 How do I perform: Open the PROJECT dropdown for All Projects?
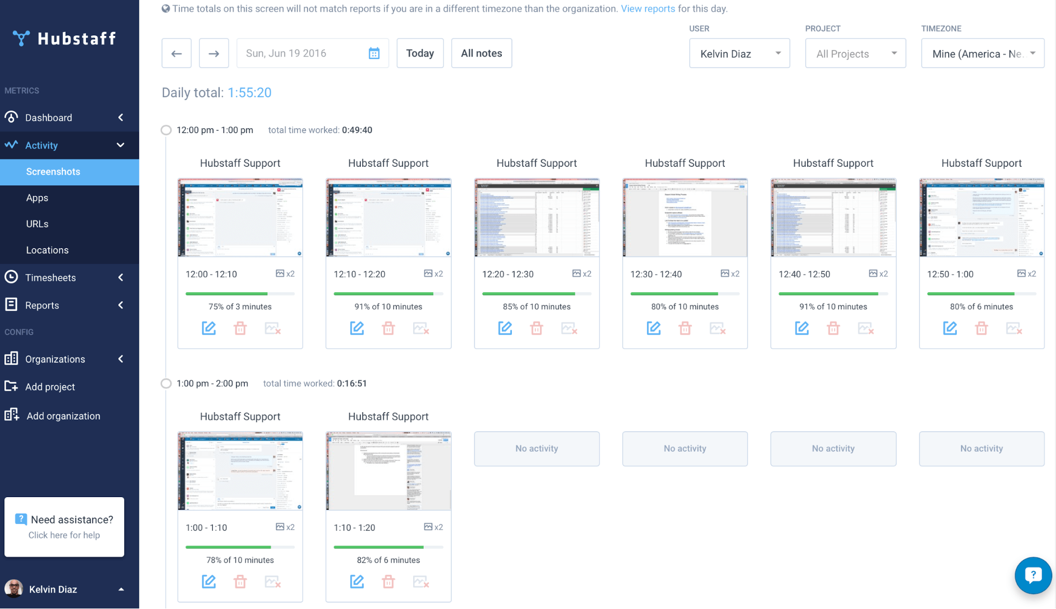pyautogui.click(x=855, y=53)
